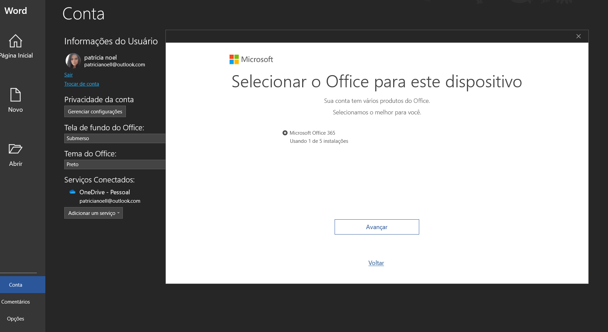This screenshot has height=332, width=608.
Task: Click the account email under patricia noel
Action: [115, 65]
